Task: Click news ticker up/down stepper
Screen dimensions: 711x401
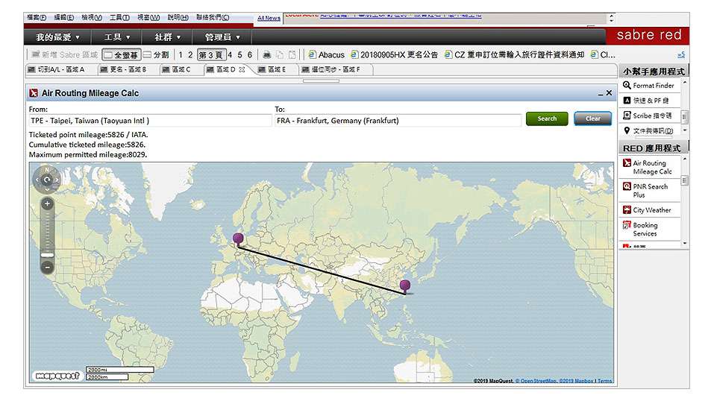Action: 612,18
